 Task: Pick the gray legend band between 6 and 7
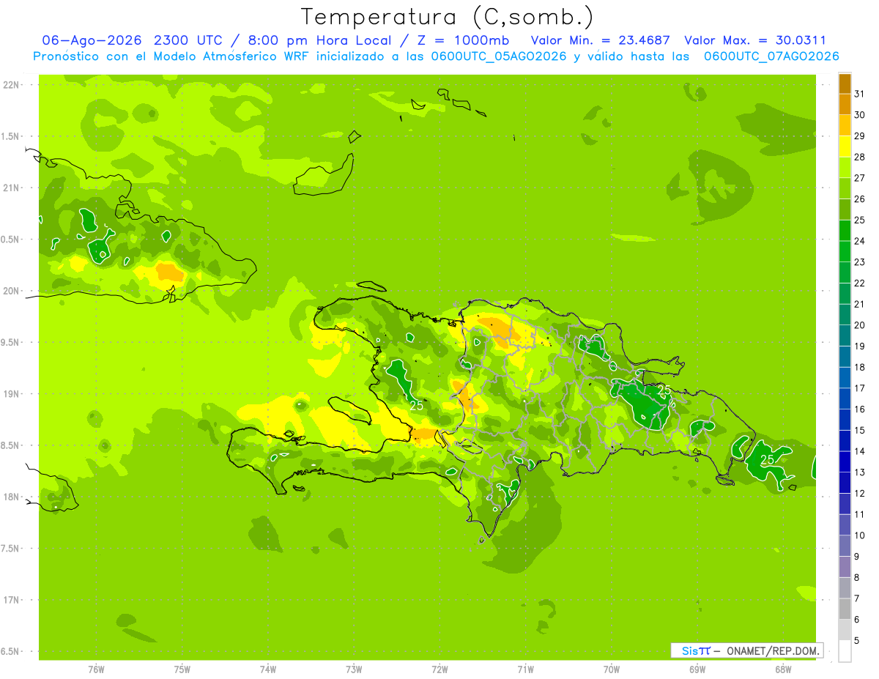(845, 609)
